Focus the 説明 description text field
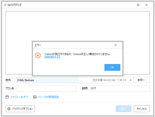155x117 pixels. (x=119, y=88)
